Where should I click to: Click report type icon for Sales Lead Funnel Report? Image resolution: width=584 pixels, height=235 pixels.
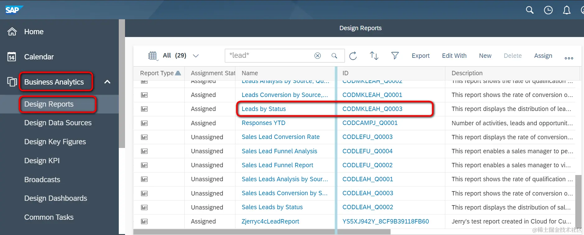coord(144,165)
